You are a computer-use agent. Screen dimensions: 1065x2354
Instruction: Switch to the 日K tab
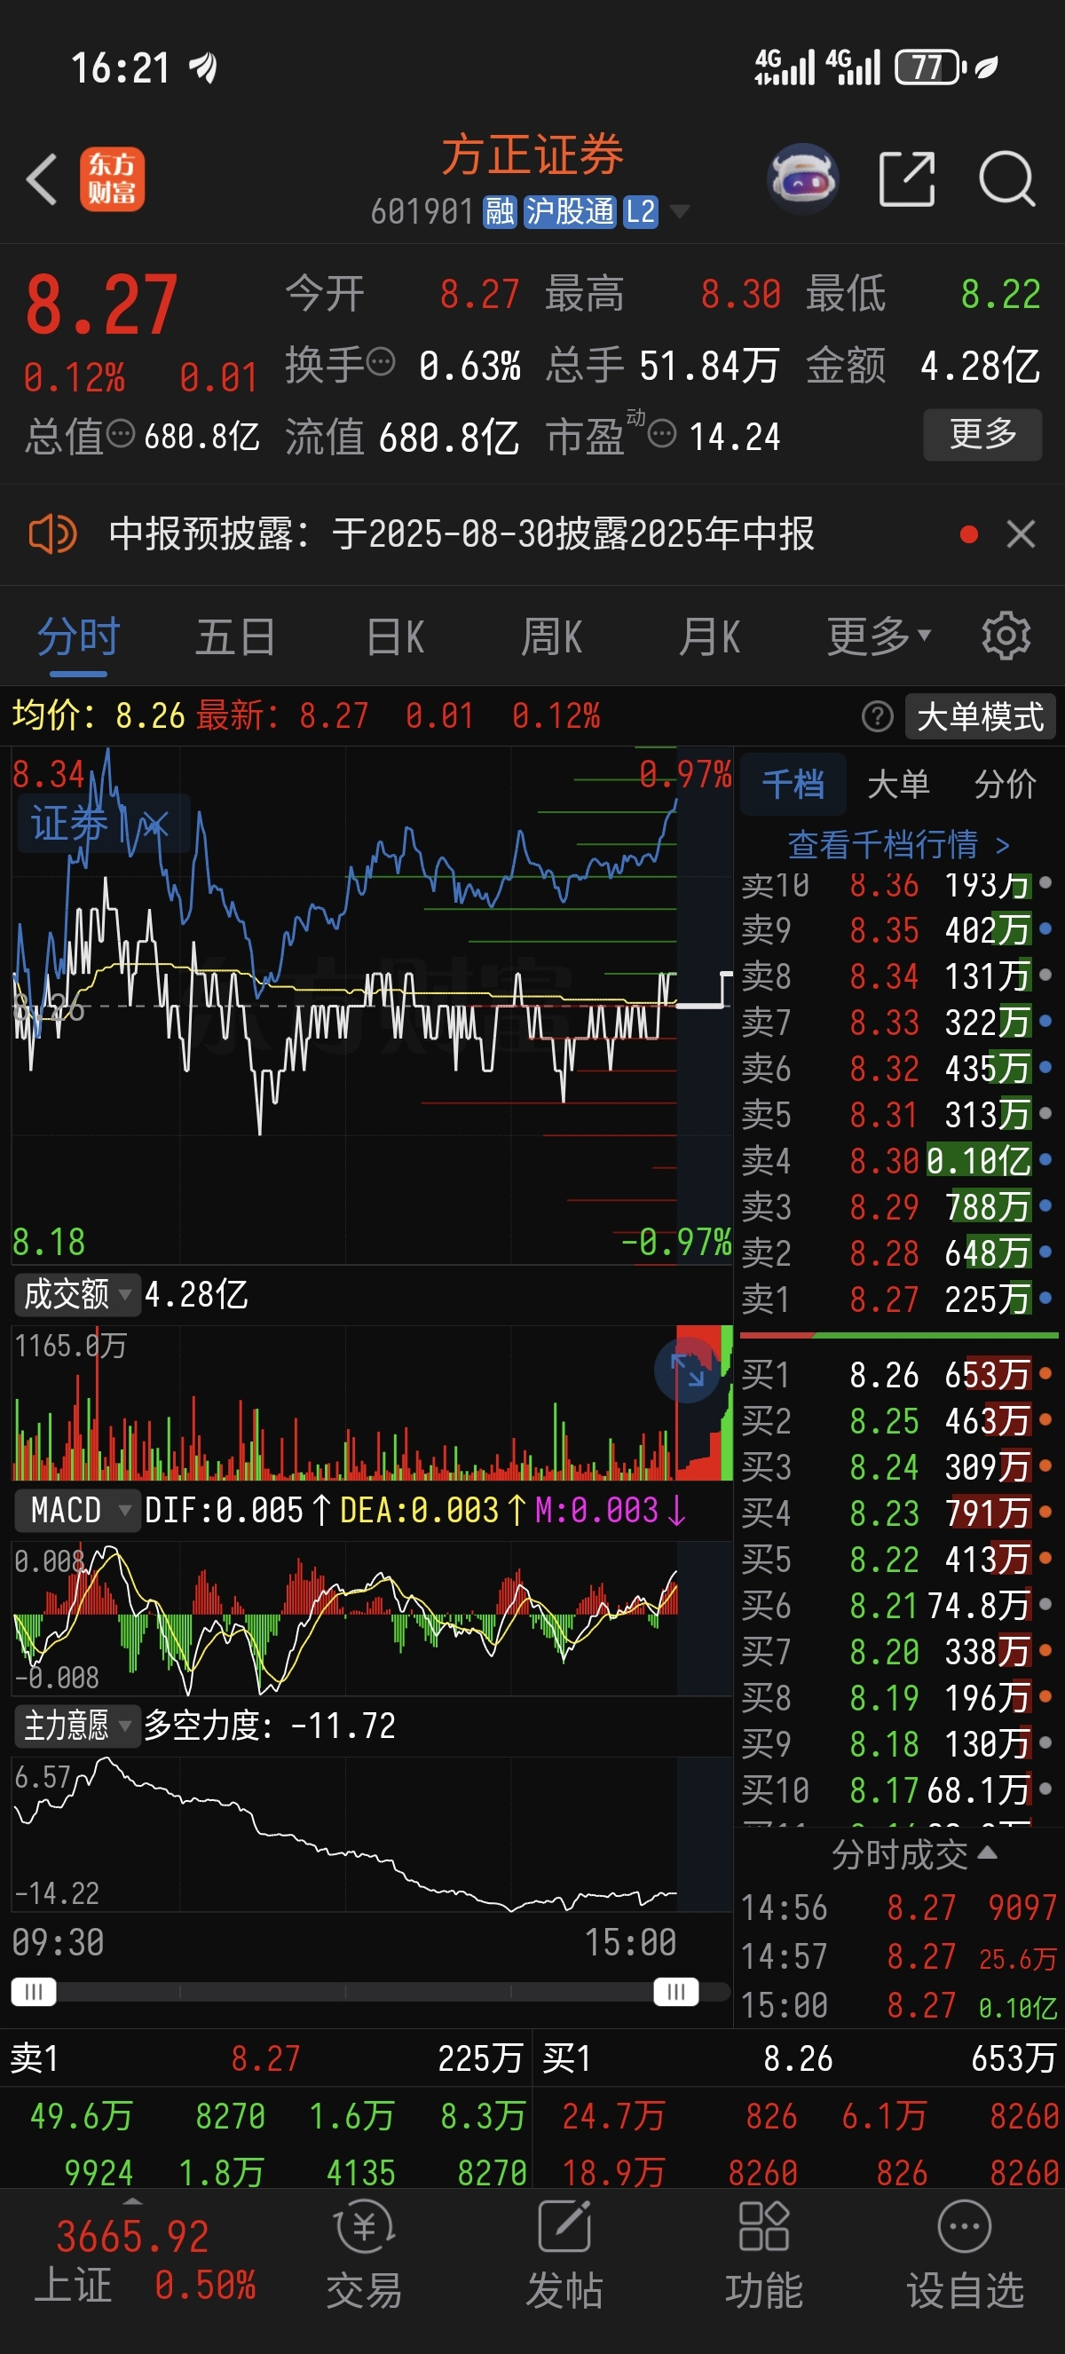tap(395, 636)
